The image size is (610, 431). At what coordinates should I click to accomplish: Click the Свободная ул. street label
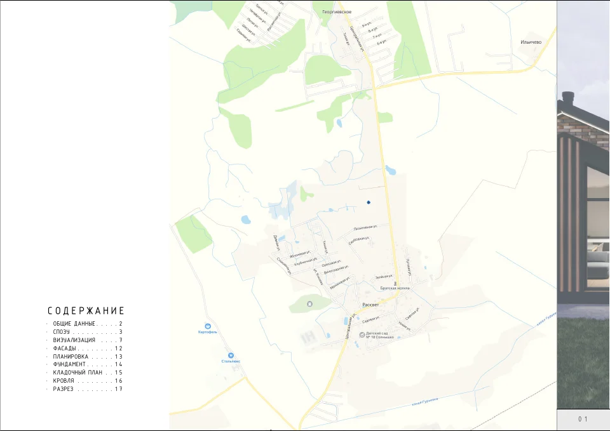point(358,241)
